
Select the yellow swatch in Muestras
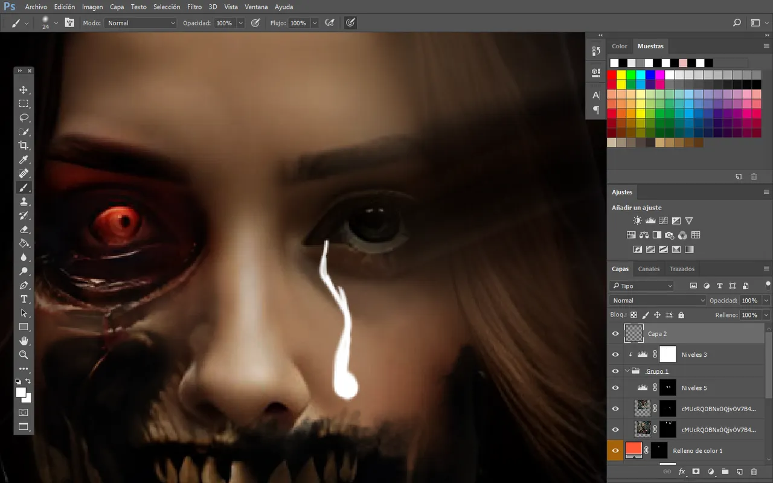pos(621,75)
